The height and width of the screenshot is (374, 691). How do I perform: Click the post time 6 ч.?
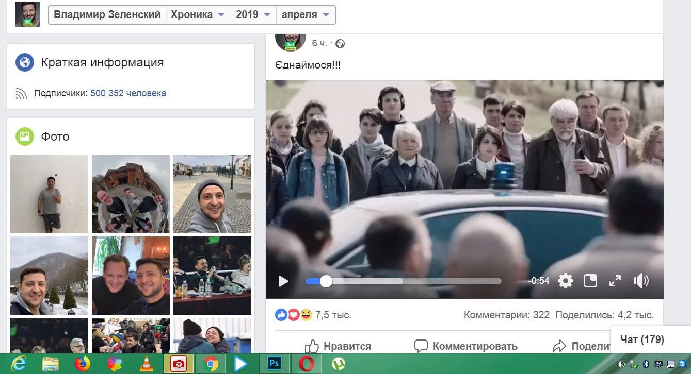point(319,44)
